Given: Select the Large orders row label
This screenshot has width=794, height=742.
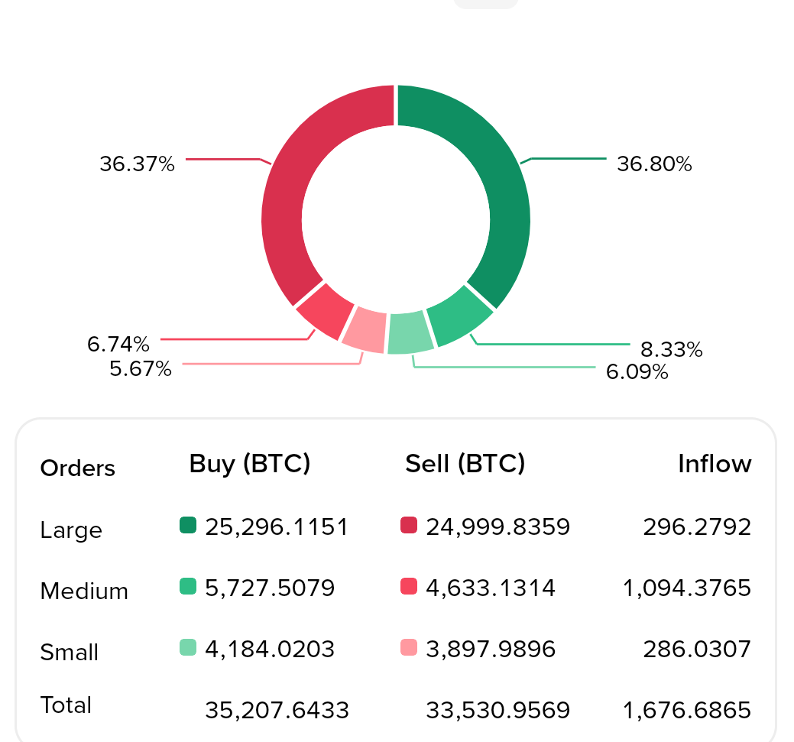Looking at the screenshot, I should (71, 531).
